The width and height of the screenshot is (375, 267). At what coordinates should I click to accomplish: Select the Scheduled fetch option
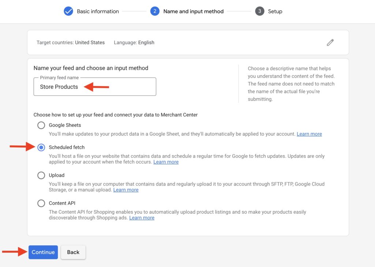tap(41, 147)
